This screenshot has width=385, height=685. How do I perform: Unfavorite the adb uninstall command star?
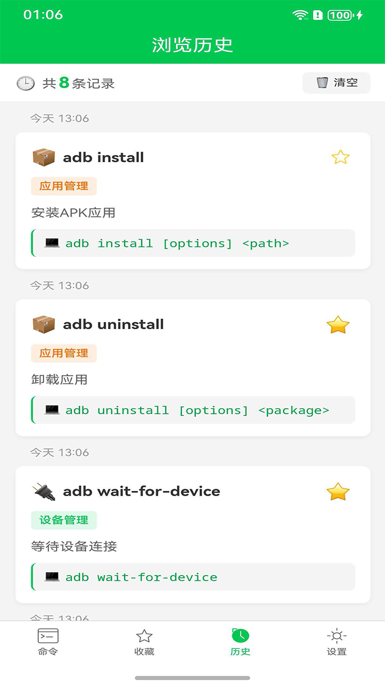click(338, 324)
